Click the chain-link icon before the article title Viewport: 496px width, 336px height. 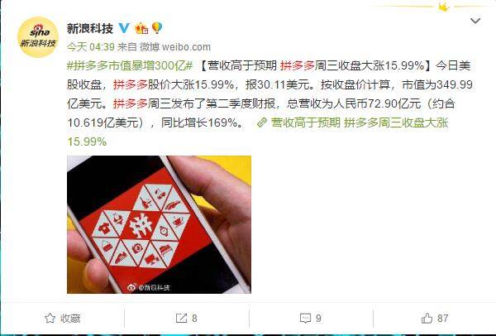262,122
